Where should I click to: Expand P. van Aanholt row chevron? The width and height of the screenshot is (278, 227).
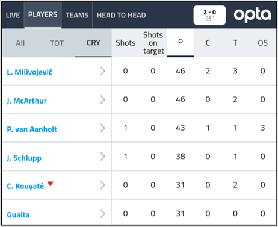[x=103, y=128]
